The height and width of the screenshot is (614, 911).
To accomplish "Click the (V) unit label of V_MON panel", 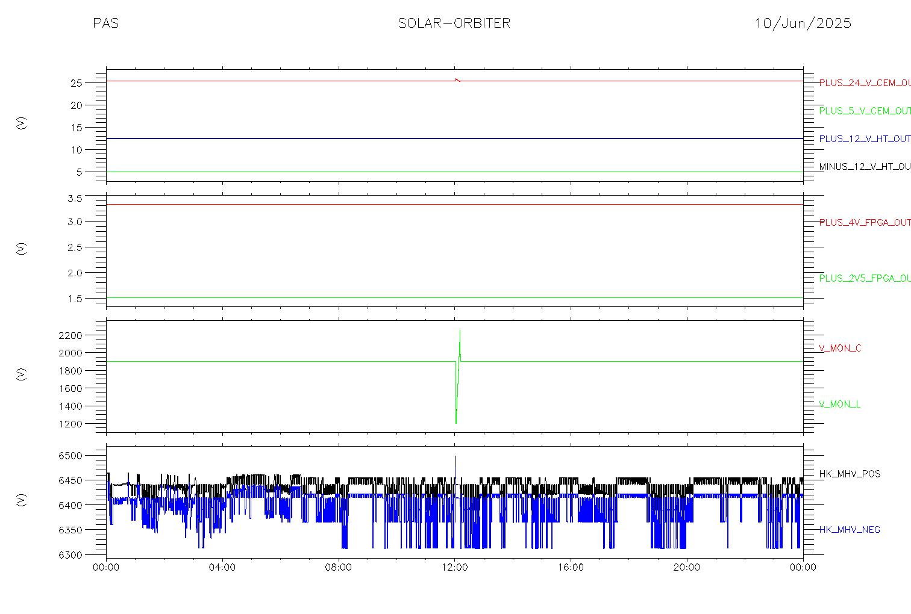I will 22,374.
